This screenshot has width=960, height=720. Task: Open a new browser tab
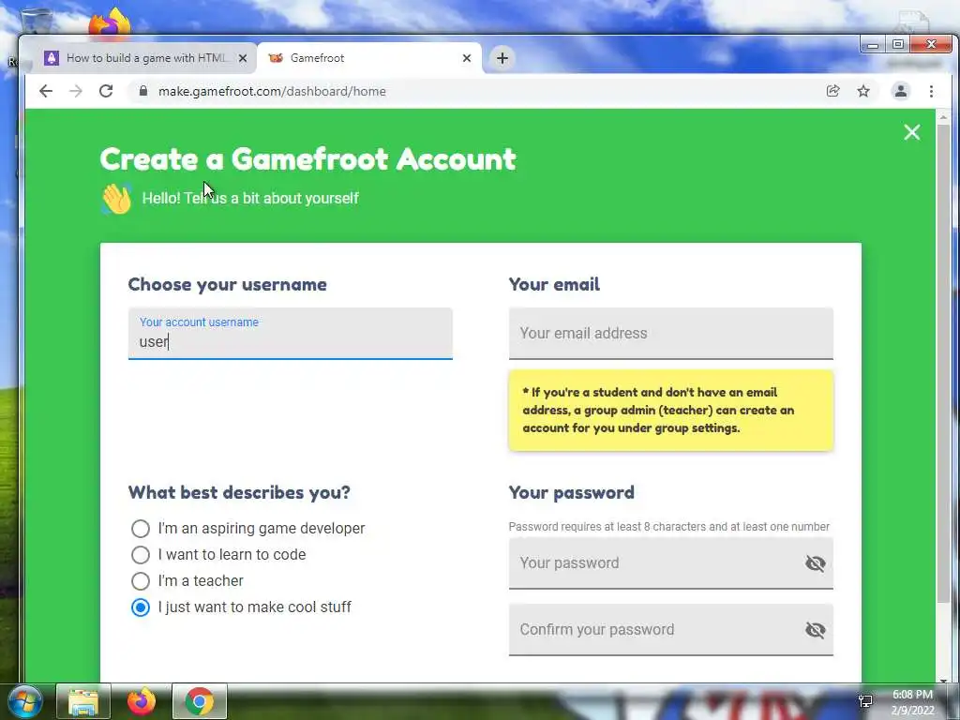point(502,58)
